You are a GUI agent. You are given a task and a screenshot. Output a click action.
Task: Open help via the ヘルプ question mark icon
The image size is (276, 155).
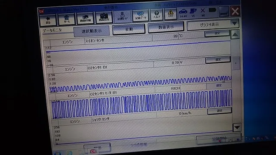[x=157, y=15]
